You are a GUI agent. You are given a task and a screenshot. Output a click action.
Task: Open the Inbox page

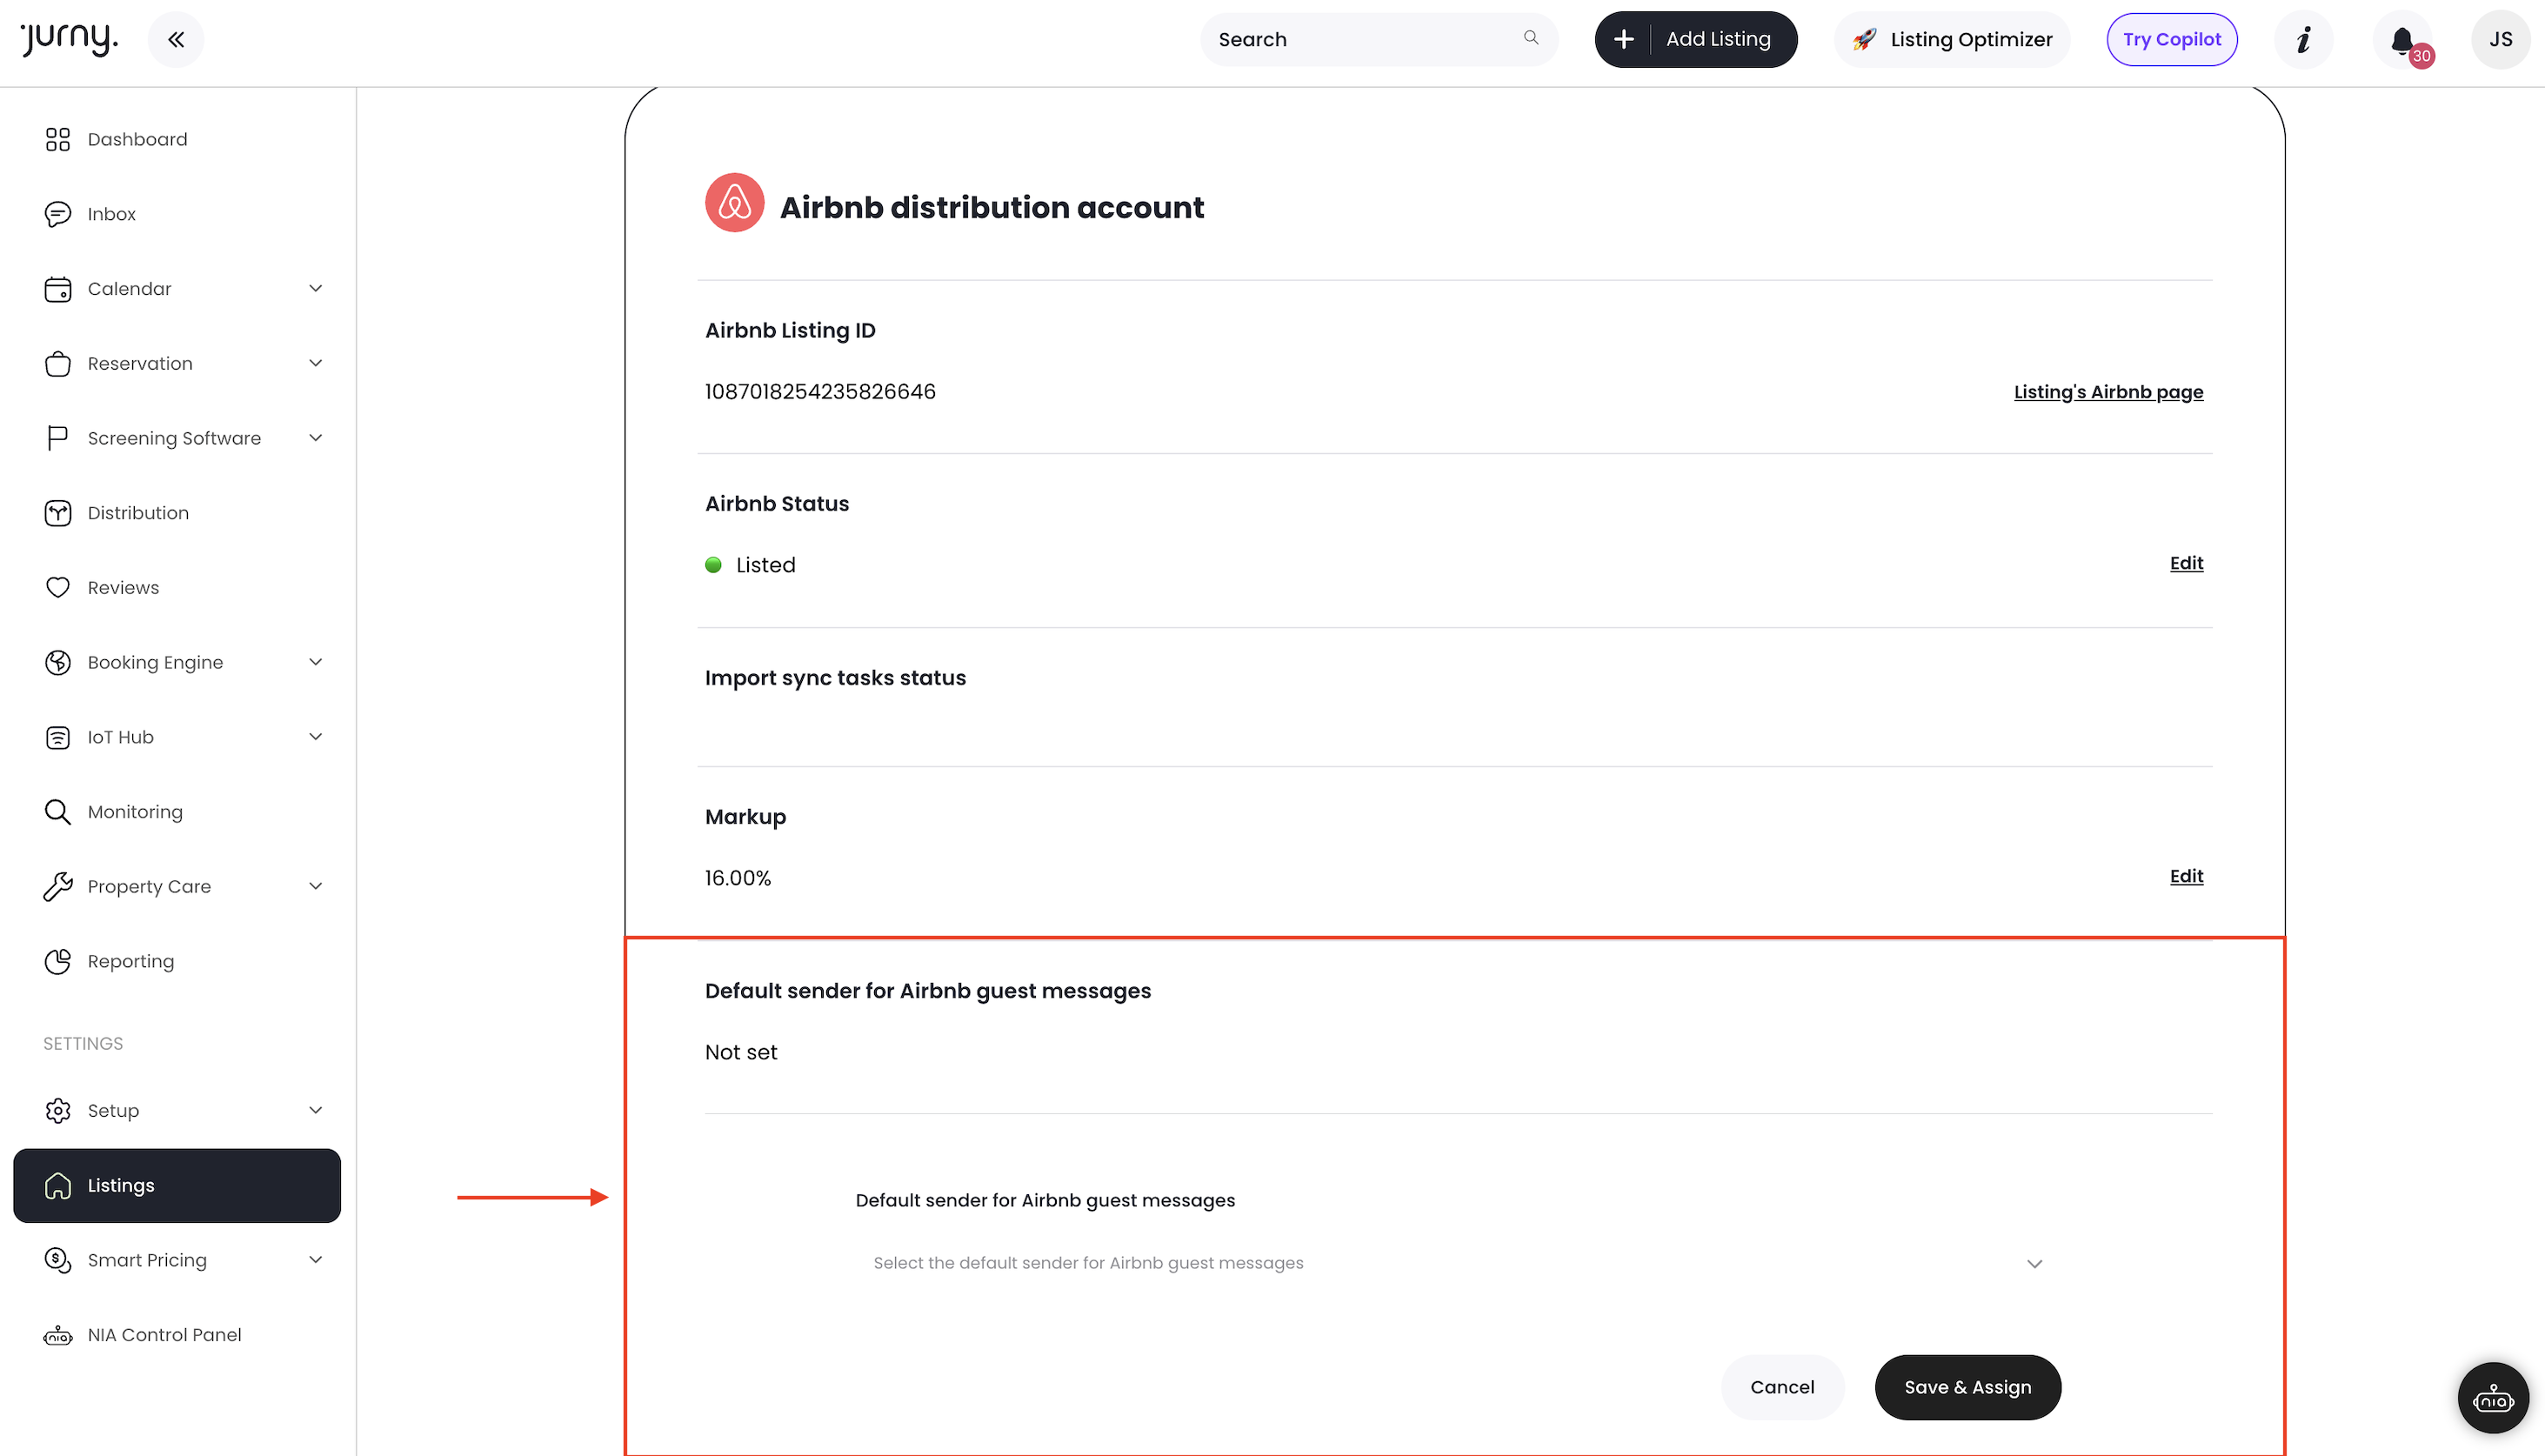(x=111, y=214)
